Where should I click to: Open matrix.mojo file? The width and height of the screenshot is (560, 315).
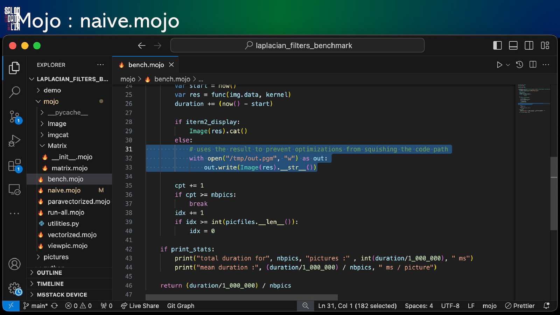(69, 168)
